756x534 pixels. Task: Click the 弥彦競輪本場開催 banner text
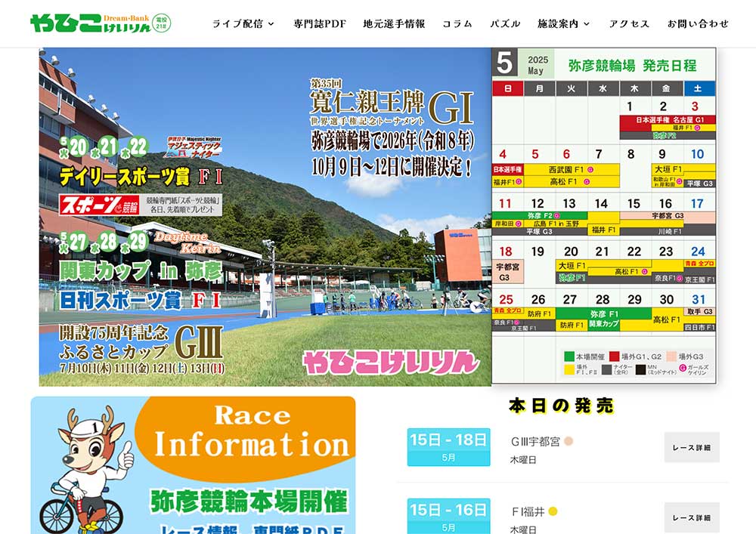coord(249,502)
